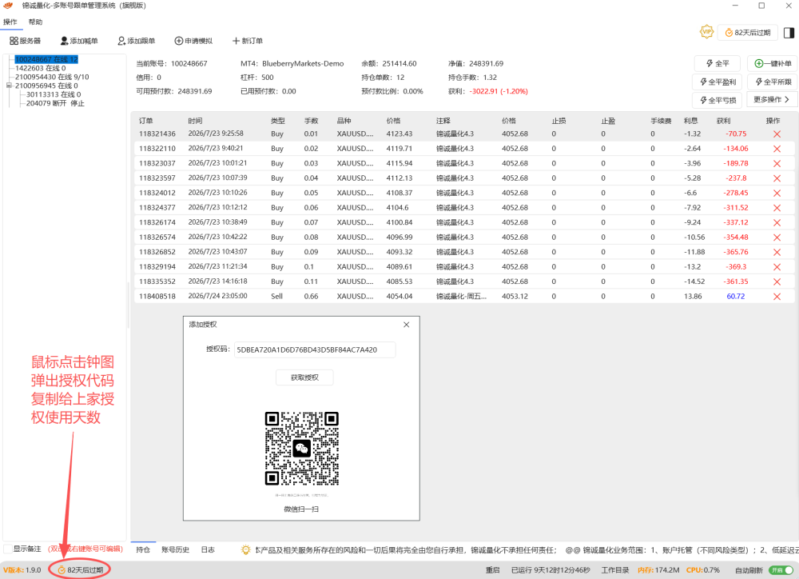Viewport: 799px width, 579px height.
Task: Open the 服务器 servers toolbar item
Action: click(25, 41)
